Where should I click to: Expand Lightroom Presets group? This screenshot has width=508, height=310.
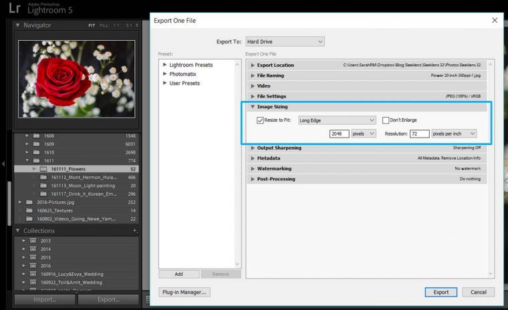(x=164, y=65)
